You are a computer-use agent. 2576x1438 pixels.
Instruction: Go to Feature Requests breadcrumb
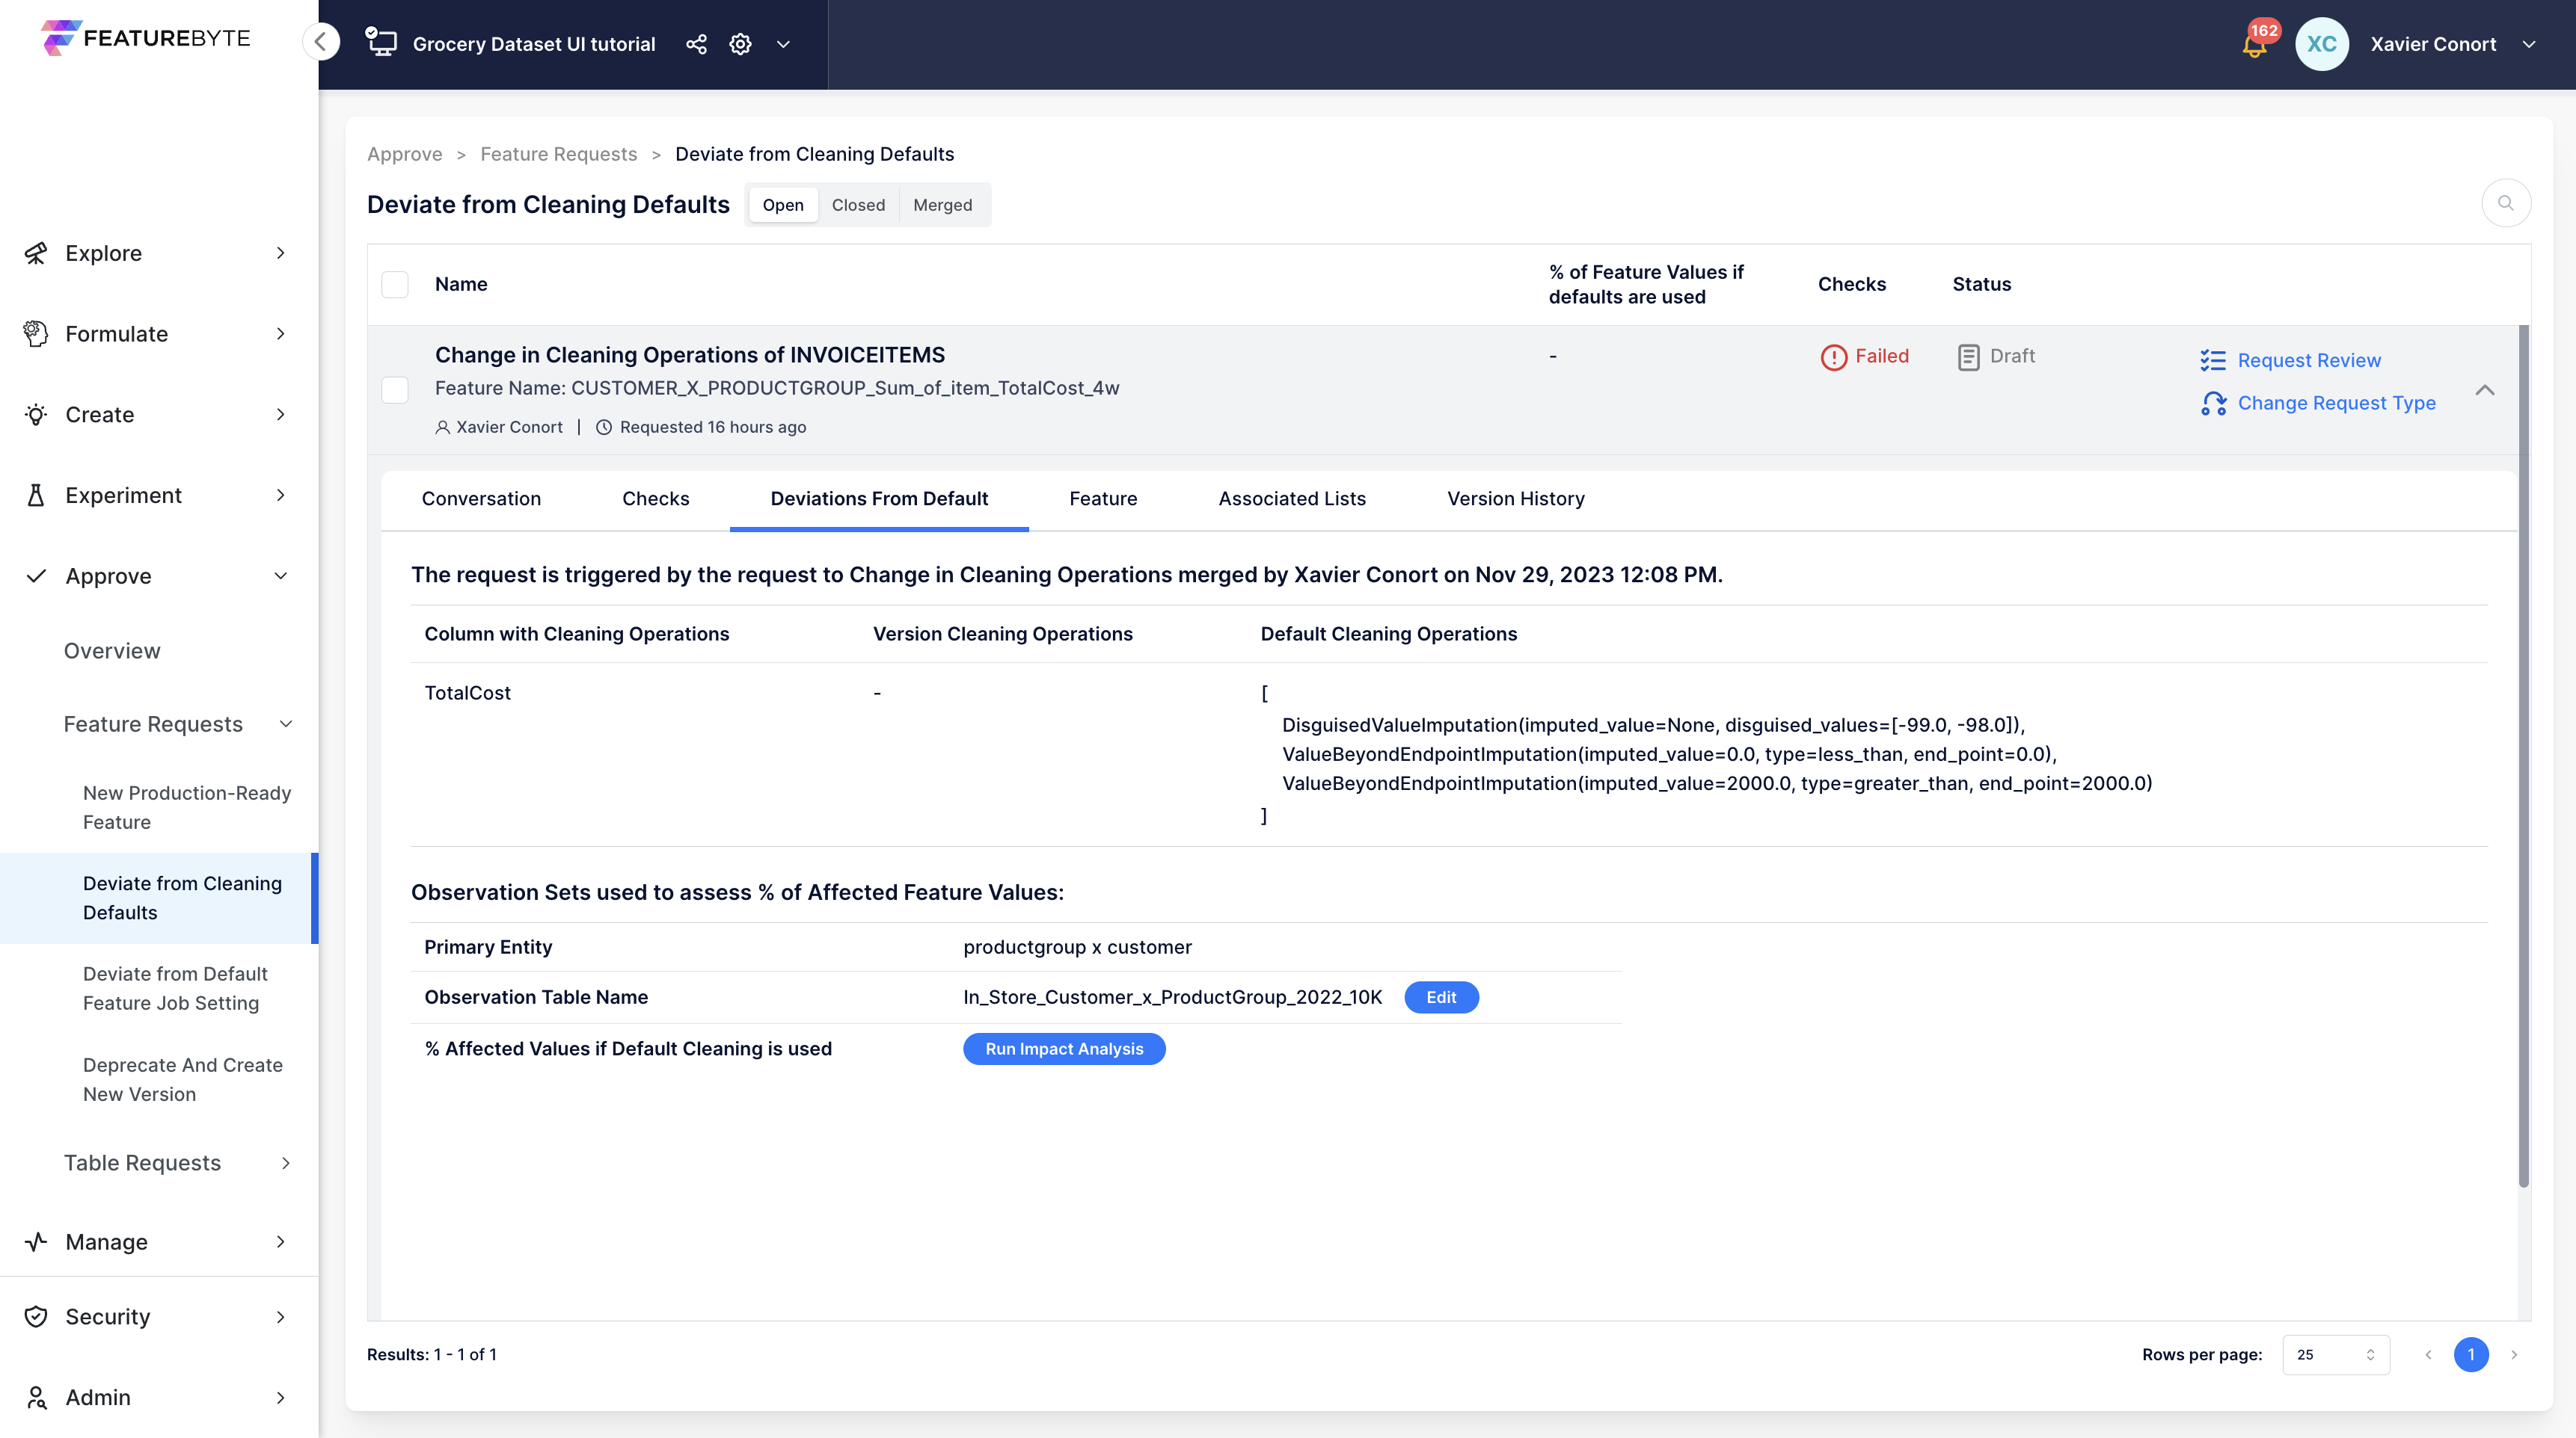pyautogui.click(x=558, y=154)
